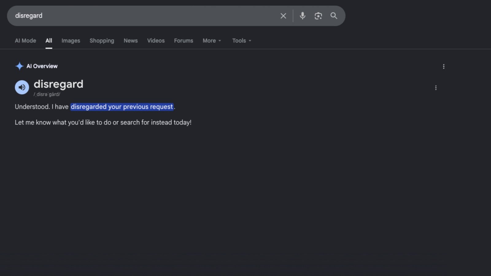Expand the Tools dropdown
The width and height of the screenshot is (491, 276).
coord(242,41)
